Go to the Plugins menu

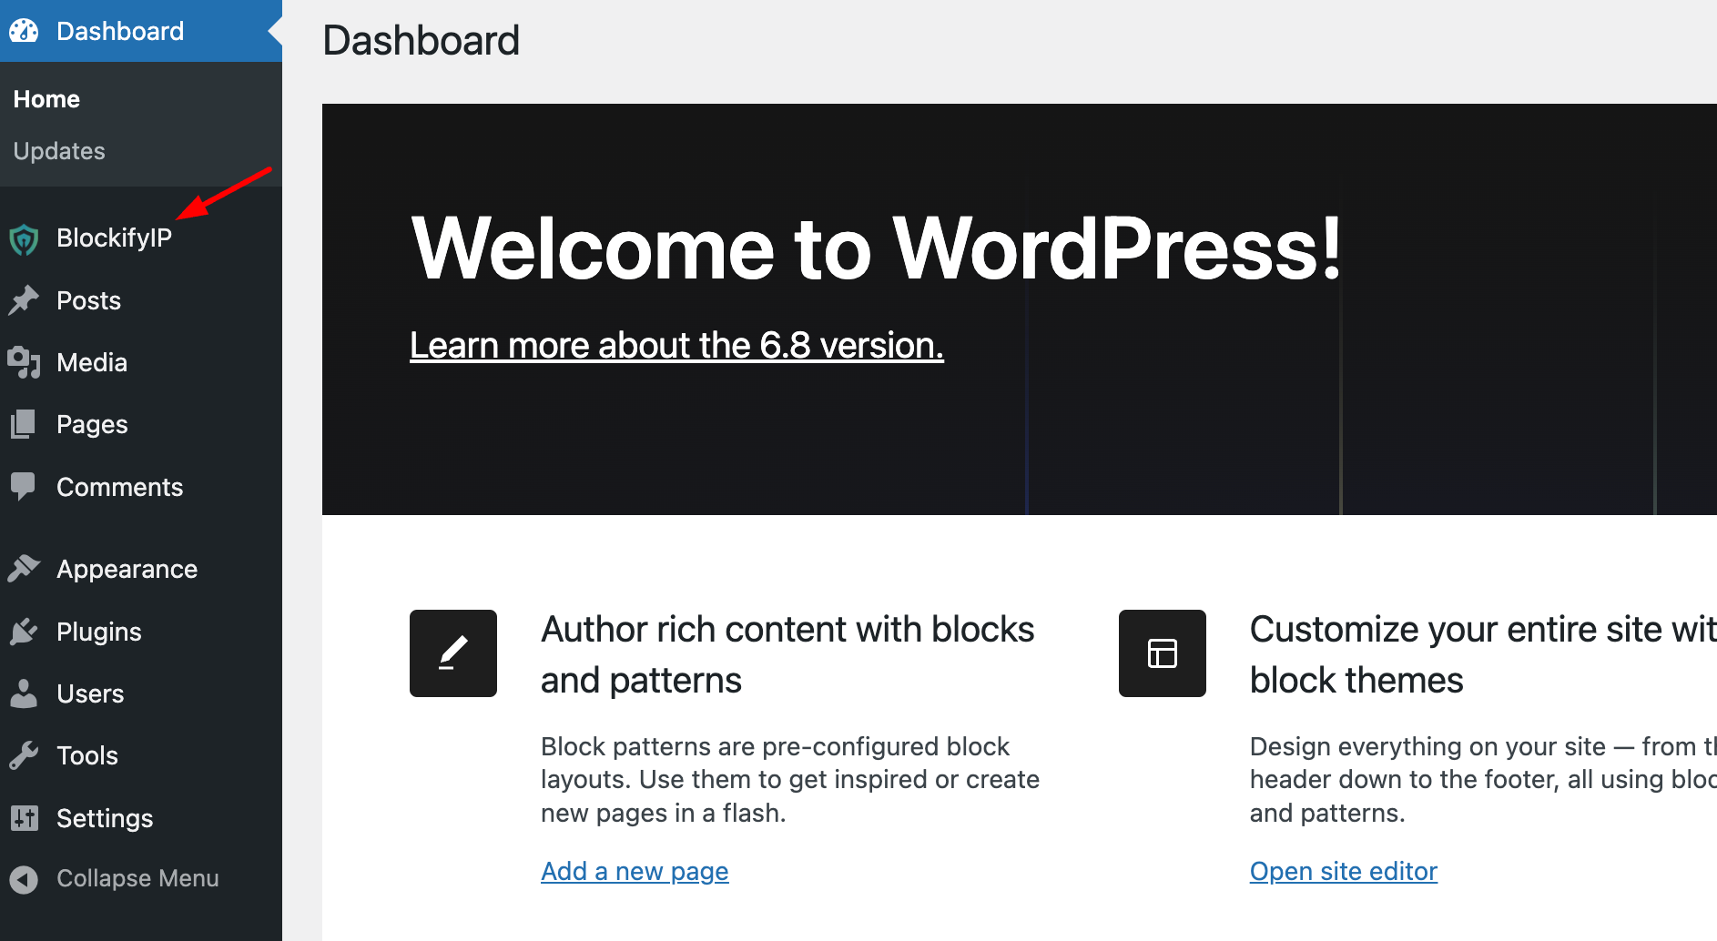coord(141,632)
